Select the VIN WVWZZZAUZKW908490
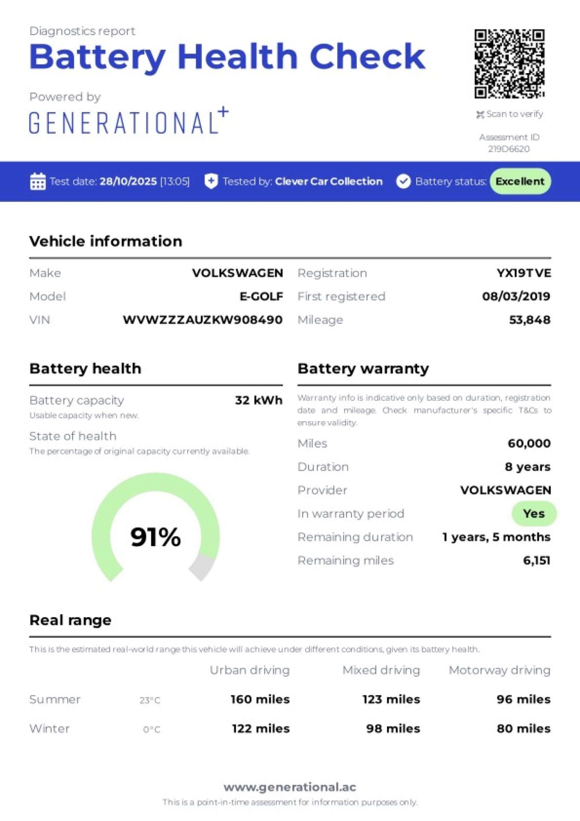580x821 pixels. [x=203, y=320]
